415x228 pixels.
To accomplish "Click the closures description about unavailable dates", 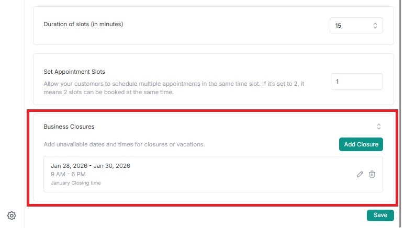I will coord(124,144).
